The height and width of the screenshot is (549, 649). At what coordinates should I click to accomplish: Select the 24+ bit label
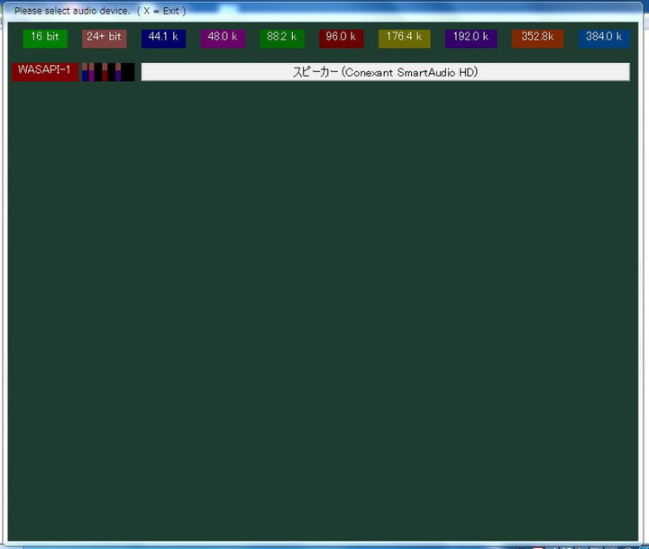(105, 38)
